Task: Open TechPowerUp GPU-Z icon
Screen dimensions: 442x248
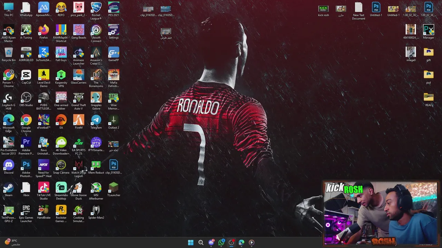Action: (x=9, y=214)
